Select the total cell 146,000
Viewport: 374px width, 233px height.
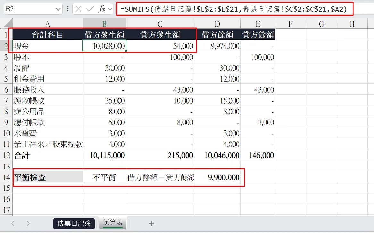[x=258, y=155]
